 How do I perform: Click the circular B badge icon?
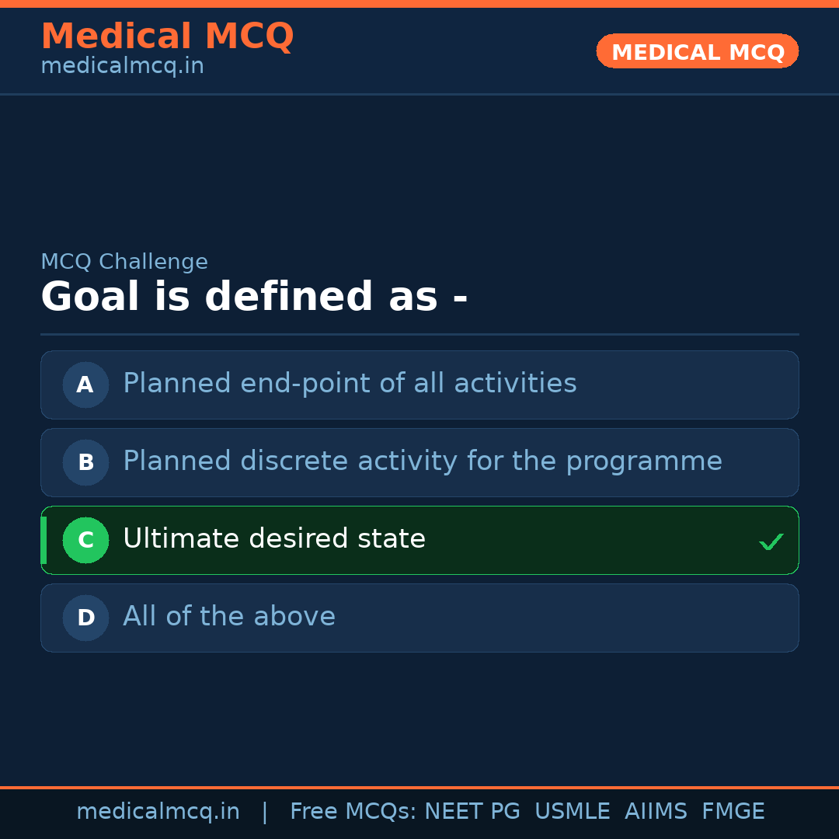(85, 462)
